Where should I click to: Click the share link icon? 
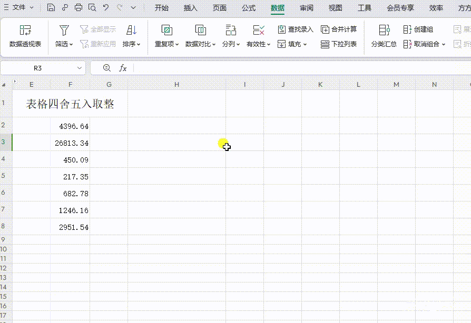click(65, 7)
